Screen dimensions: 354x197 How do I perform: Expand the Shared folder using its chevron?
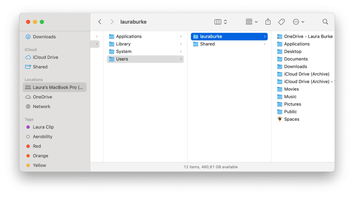pos(265,44)
